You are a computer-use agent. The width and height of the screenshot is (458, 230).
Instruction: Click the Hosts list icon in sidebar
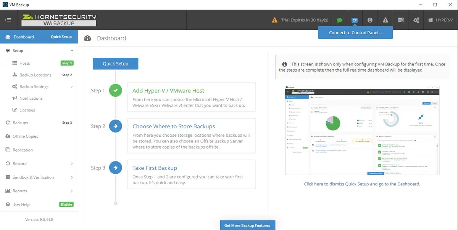pyautogui.click(x=15, y=63)
